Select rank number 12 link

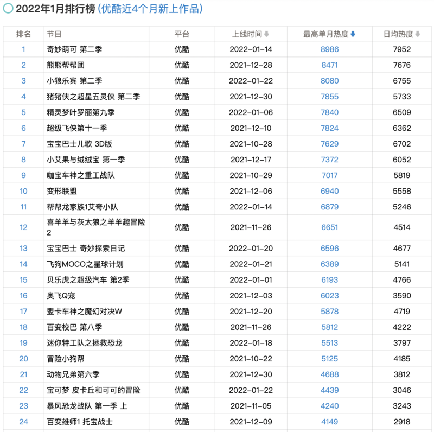click(23, 227)
